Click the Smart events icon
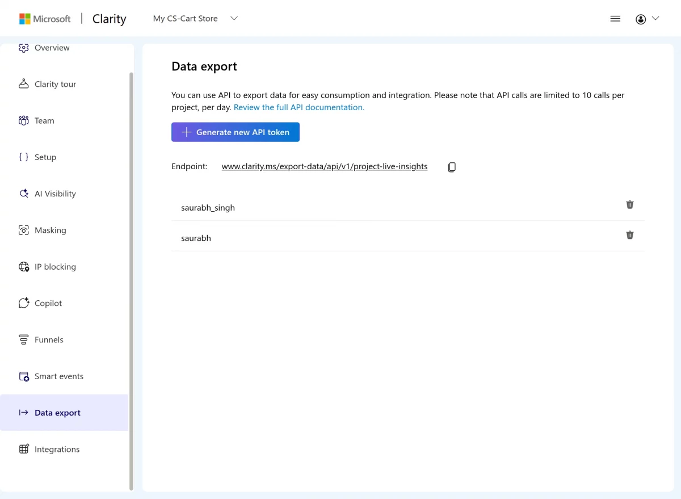 (x=23, y=376)
